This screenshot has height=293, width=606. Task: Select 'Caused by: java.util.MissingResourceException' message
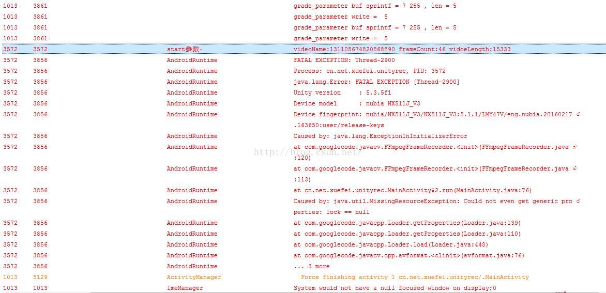(437, 201)
